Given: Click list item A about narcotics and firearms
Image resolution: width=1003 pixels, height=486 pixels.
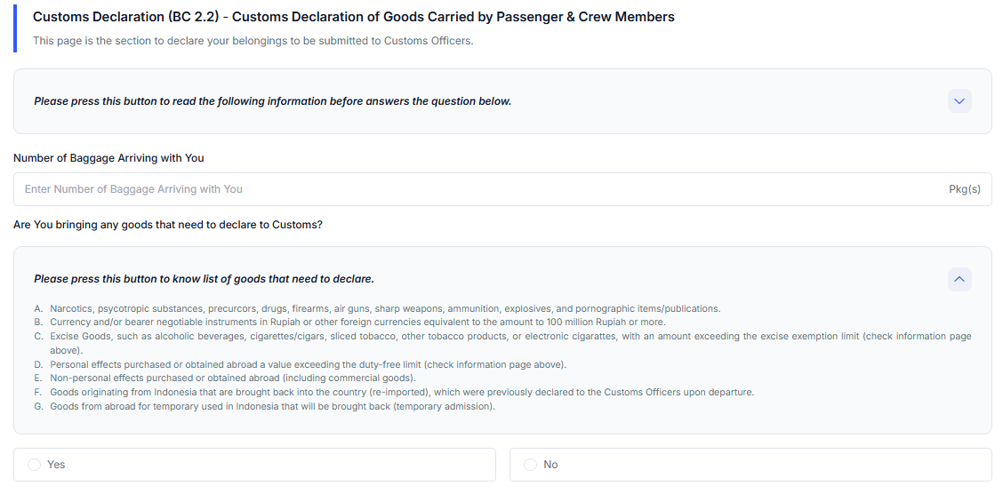Looking at the screenshot, I should (384, 309).
